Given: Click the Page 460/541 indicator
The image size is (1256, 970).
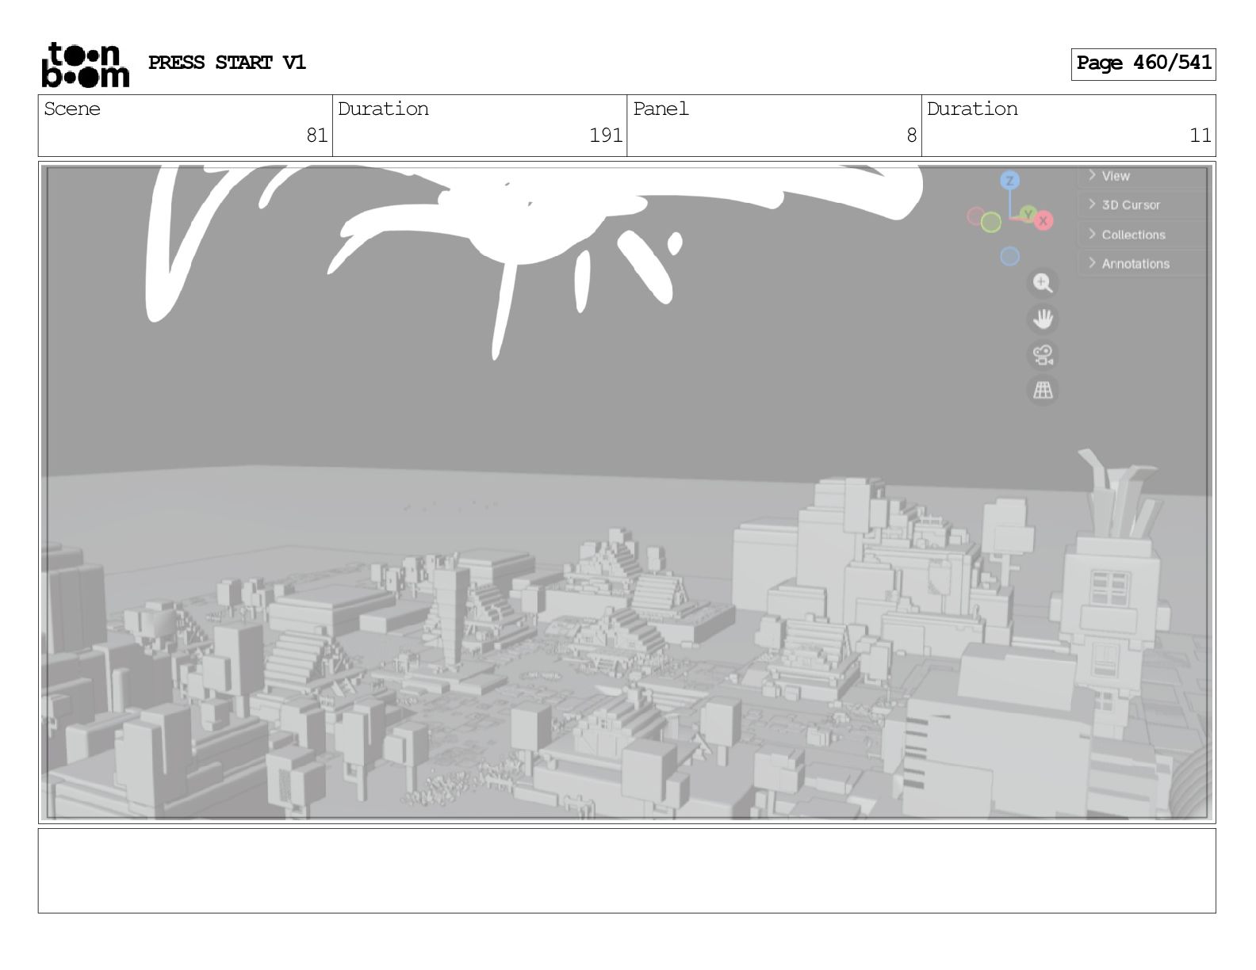Looking at the screenshot, I should 1143,64.
